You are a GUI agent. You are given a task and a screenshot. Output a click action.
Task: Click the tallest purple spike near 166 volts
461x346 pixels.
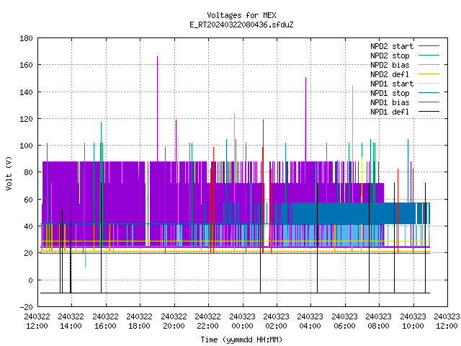pos(157,109)
